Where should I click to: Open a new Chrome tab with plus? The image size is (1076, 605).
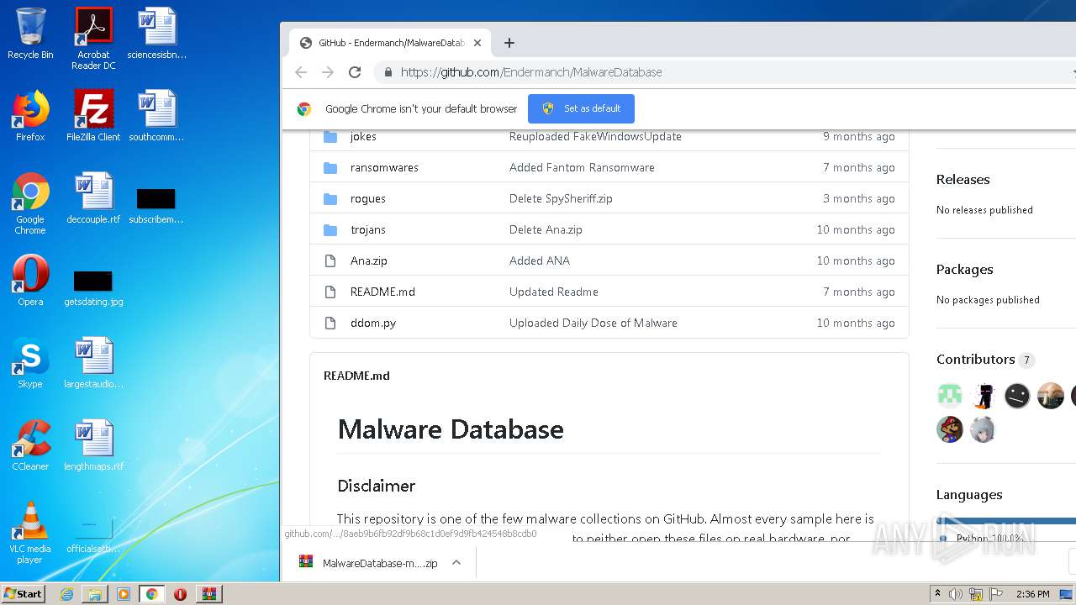click(x=509, y=43)
